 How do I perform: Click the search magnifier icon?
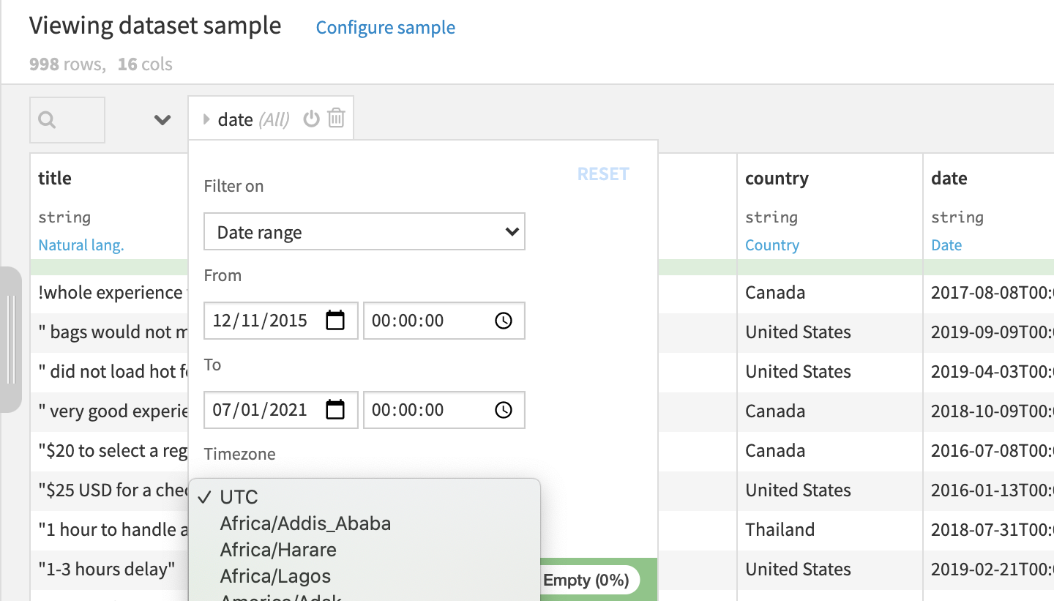[x=47, y=120]
